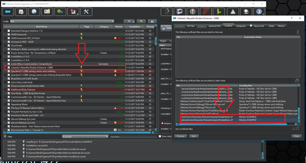Sort by Mod Name column header

coord(41,27)
